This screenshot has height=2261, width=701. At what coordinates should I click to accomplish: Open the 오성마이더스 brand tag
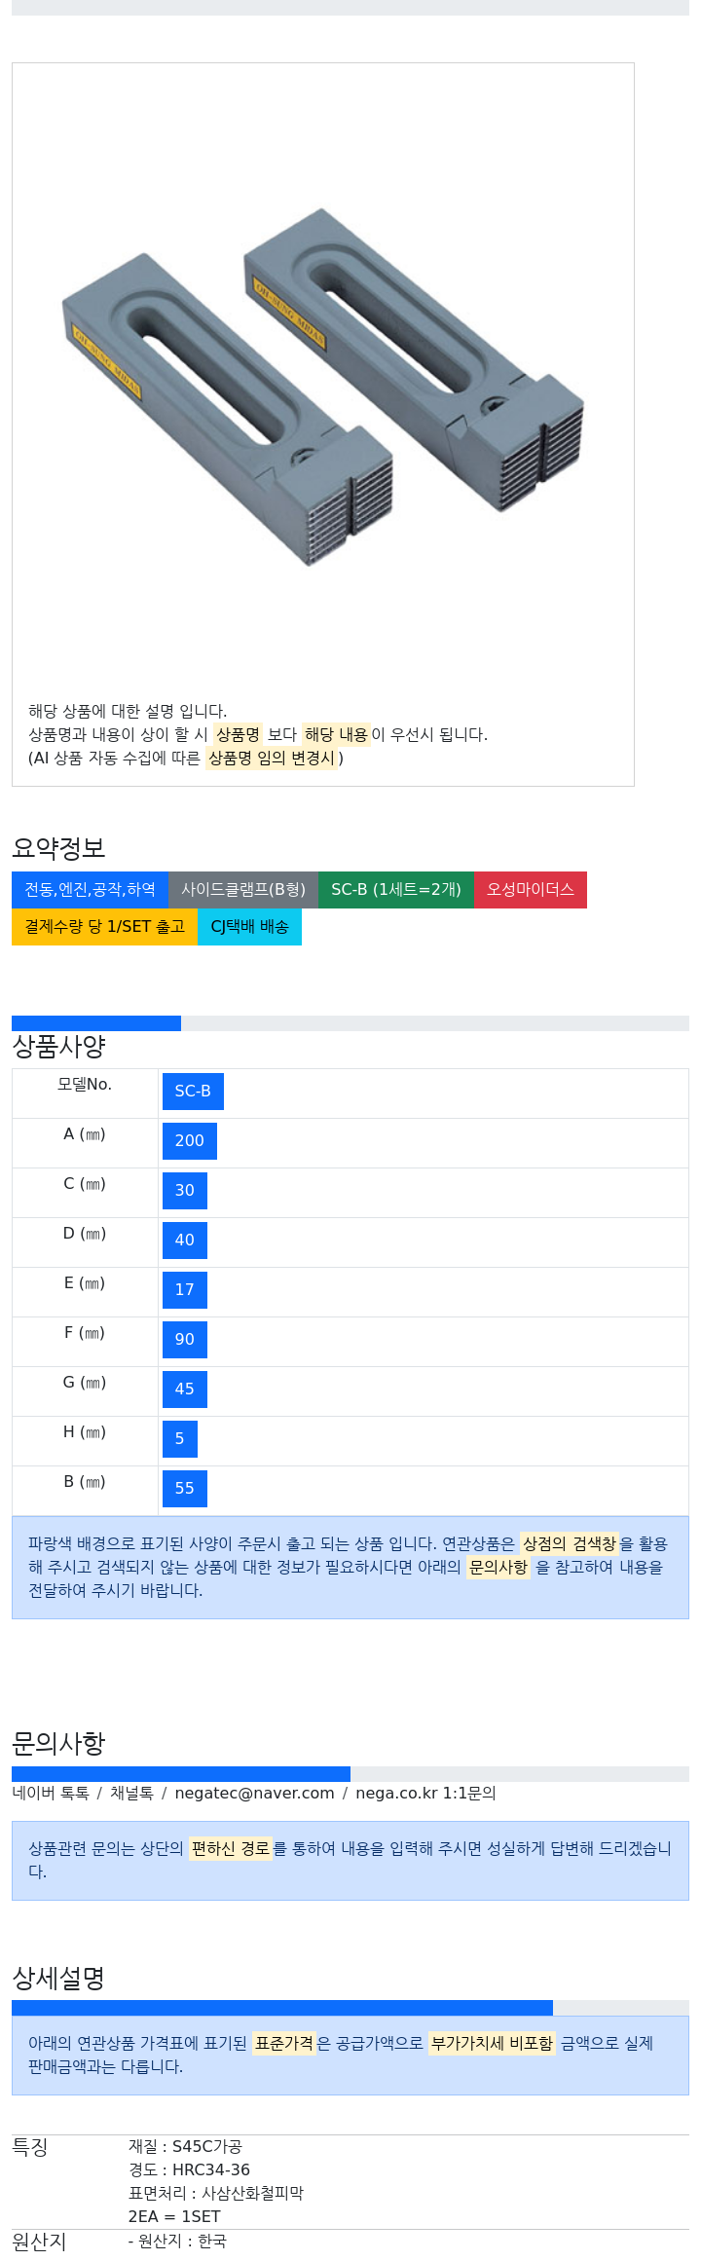coord(531,890)
